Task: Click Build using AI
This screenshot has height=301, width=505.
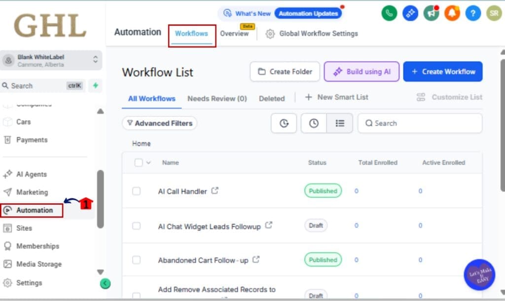Action: pyautogui.click(x=361, y=72)
